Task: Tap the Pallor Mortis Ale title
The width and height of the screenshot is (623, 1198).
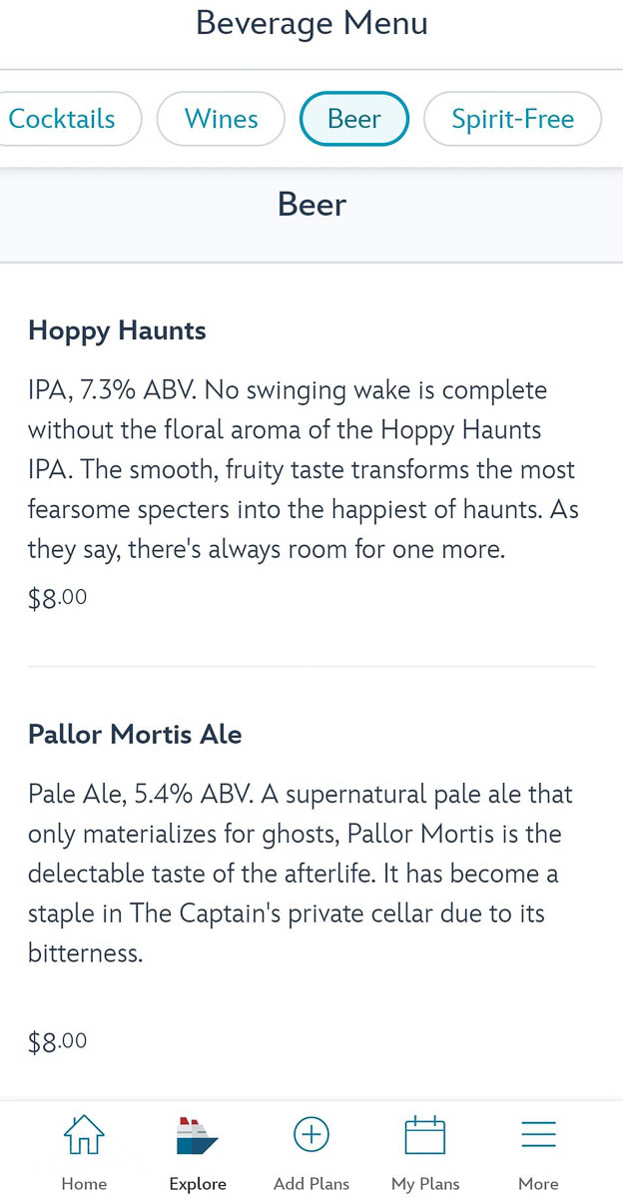Action: click(135, 735)
